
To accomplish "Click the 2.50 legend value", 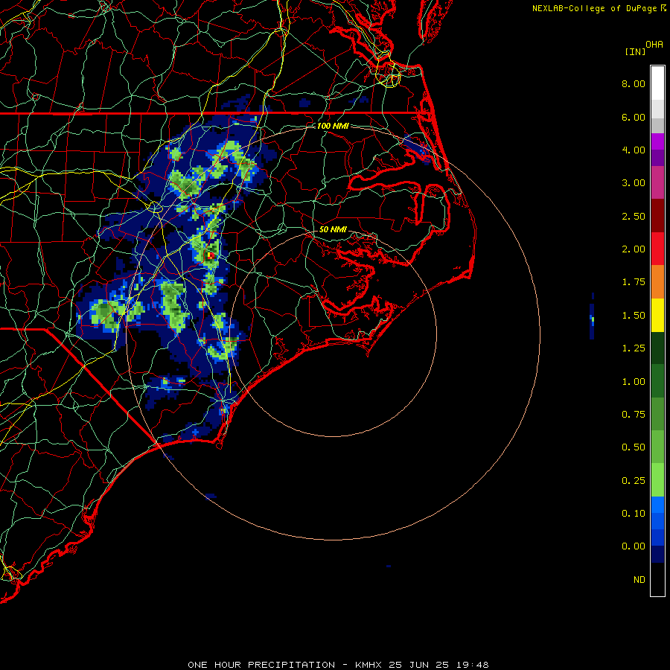I will click(x=634, y=216).
